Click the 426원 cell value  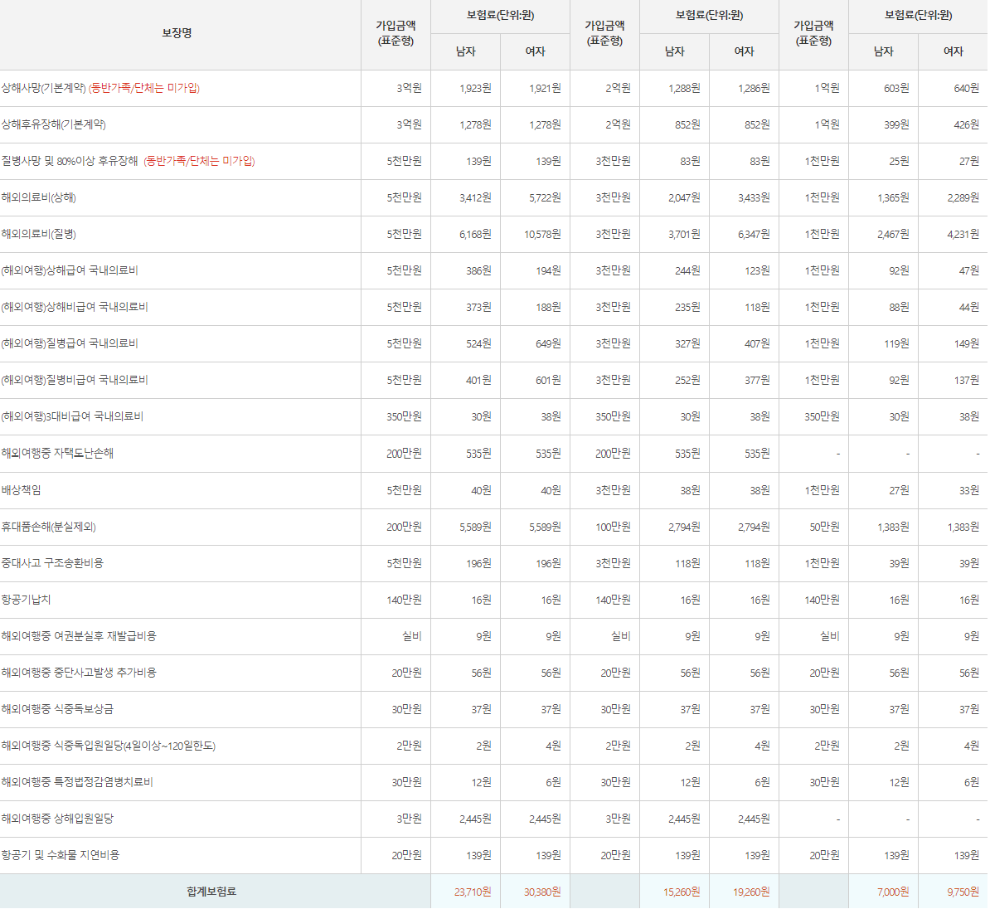point(967,125)
